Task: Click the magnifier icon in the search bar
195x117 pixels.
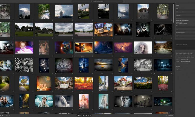Action: click(x=91, y=1)
